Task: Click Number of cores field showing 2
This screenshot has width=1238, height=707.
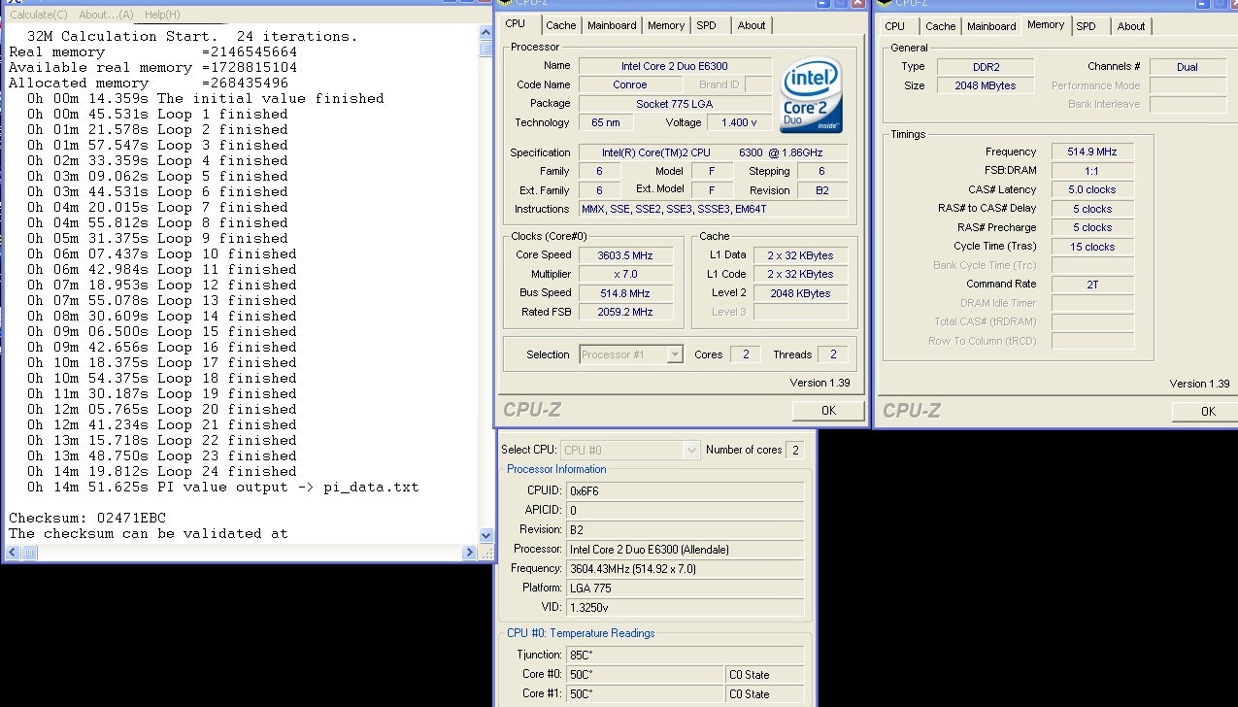Action: [x=794, y=450]
